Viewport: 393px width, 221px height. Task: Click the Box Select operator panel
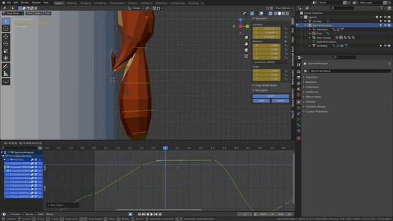tap(63, 205)
